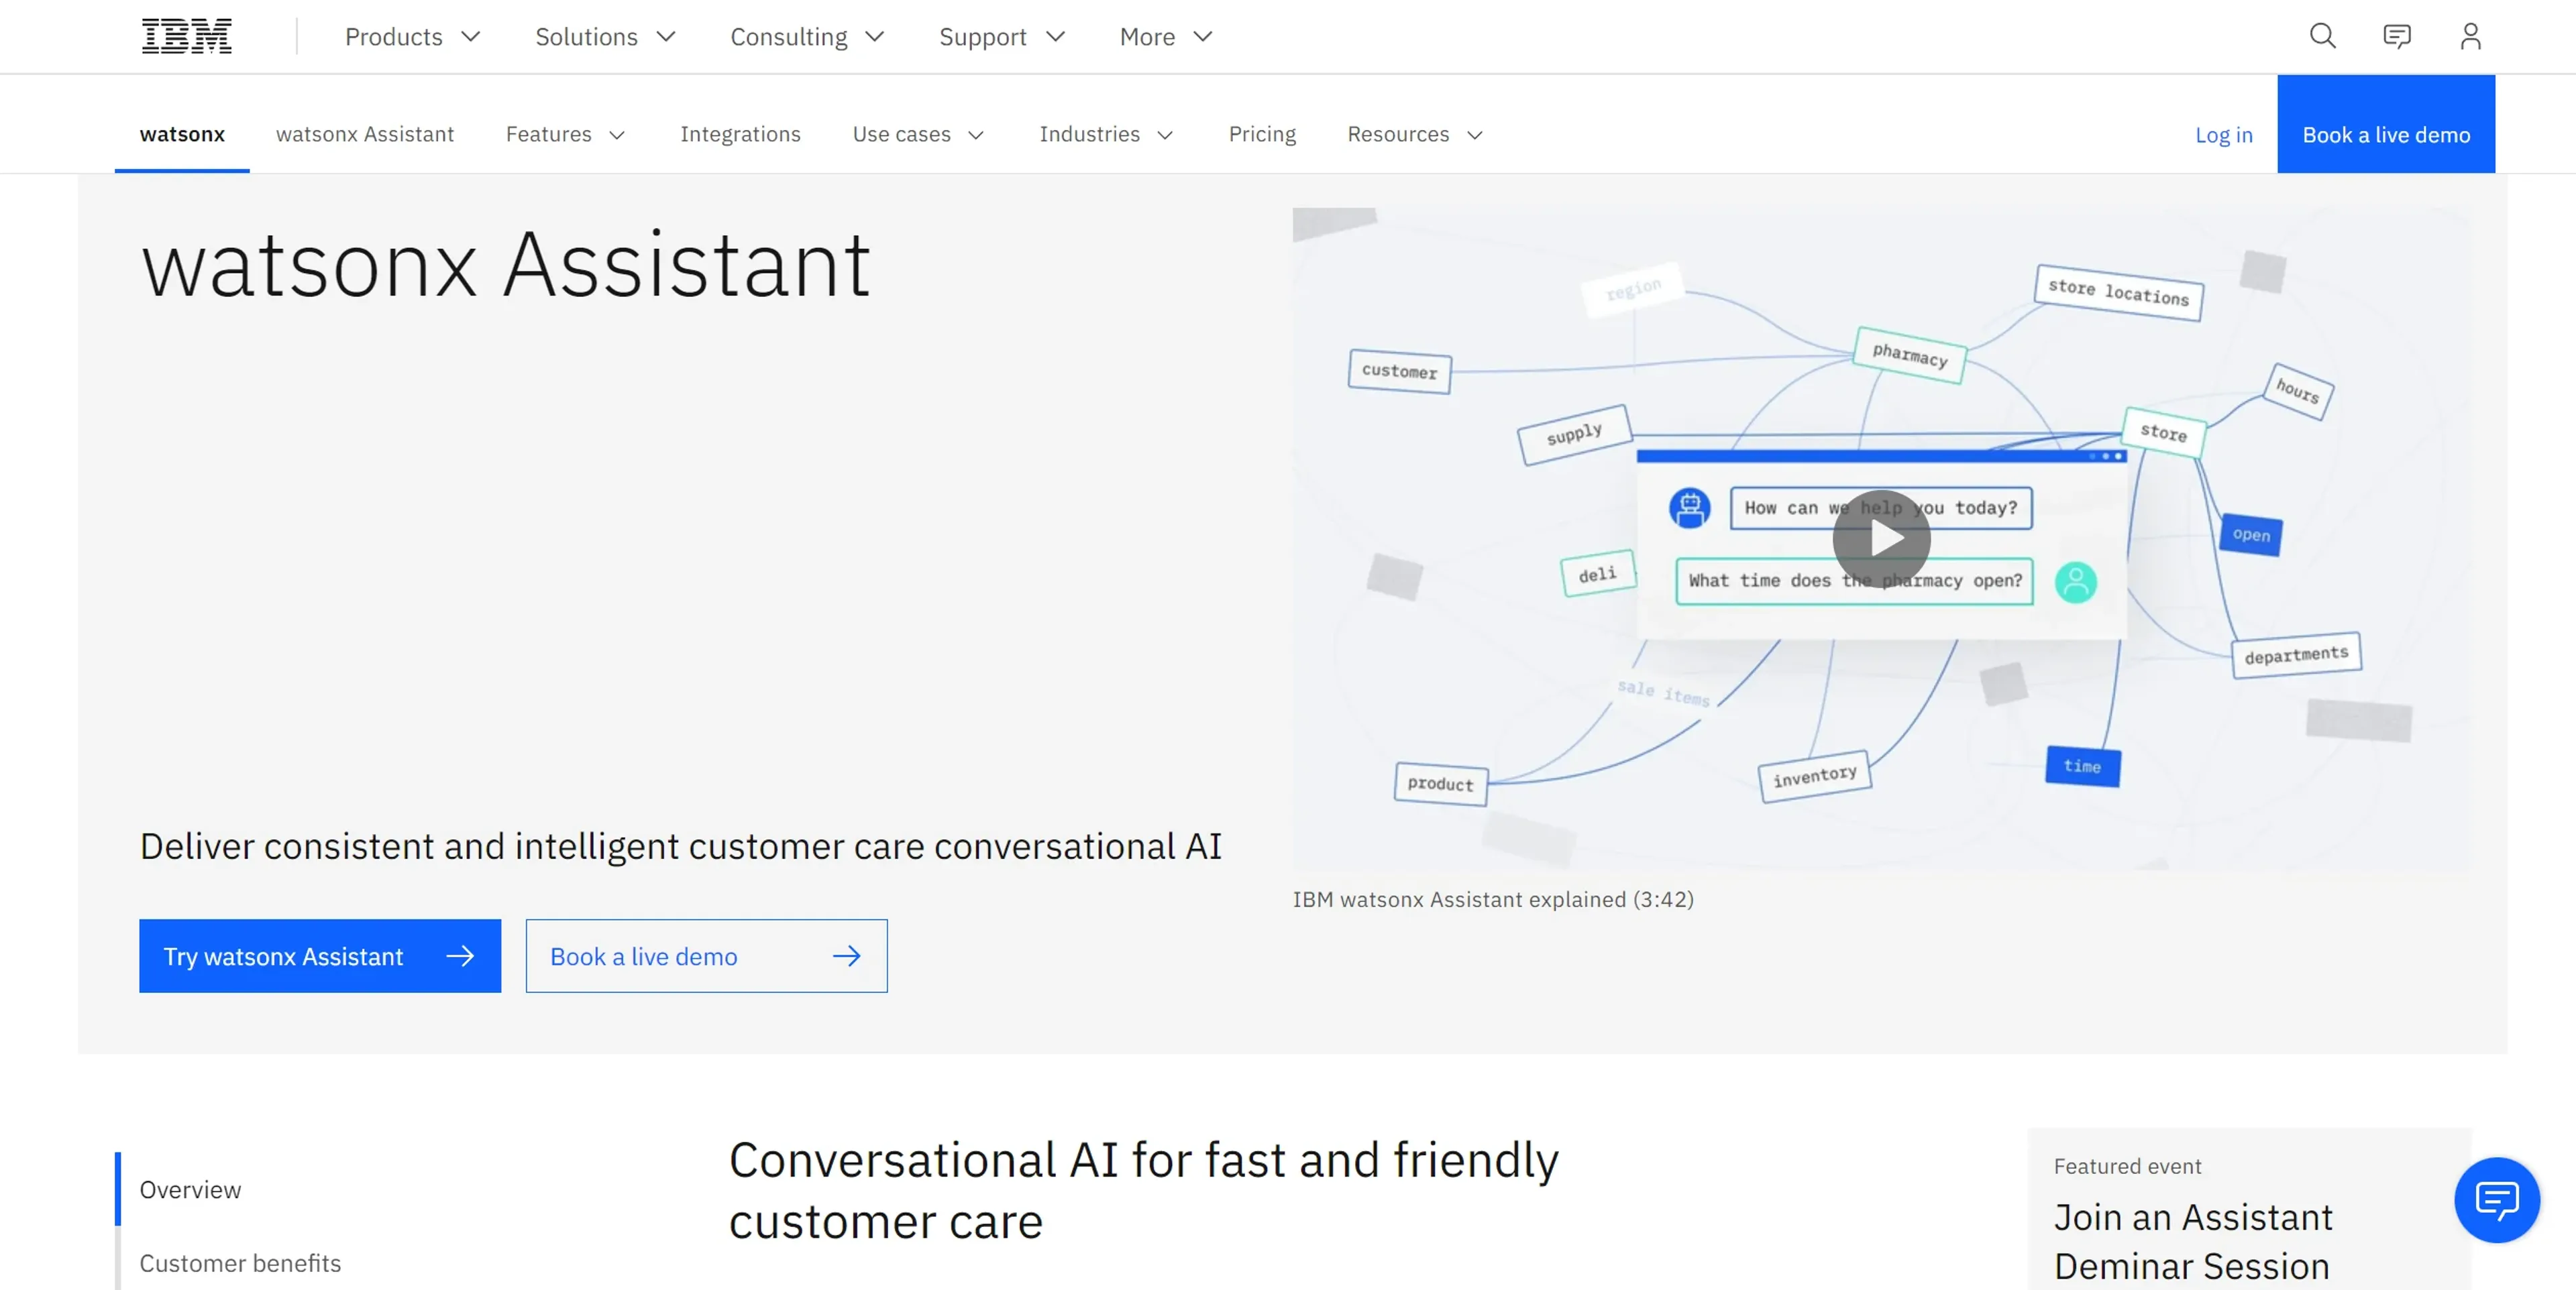Open the header chat contact icon
The width and height of the screenshot is (2576, 1290).
(2396, 37)
